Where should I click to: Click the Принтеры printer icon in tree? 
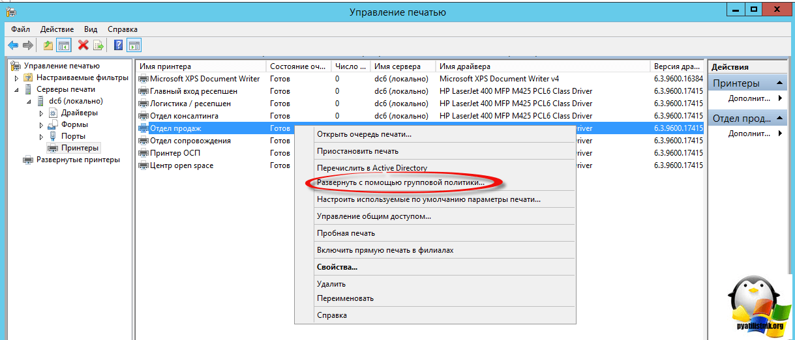tap(53, 148)
